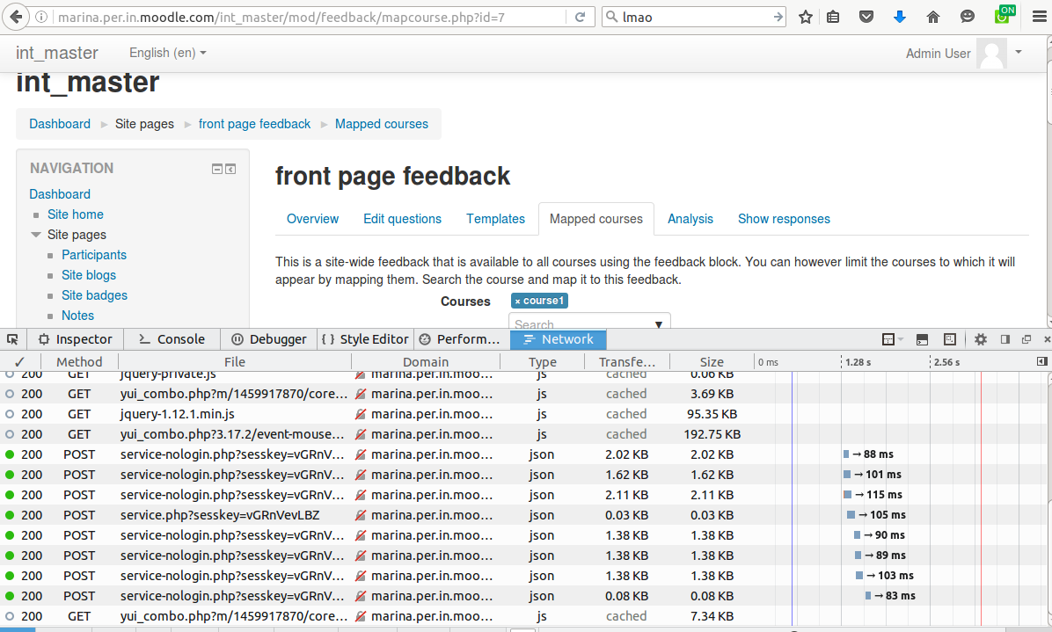Open responsive design mode

pos(950,339)
